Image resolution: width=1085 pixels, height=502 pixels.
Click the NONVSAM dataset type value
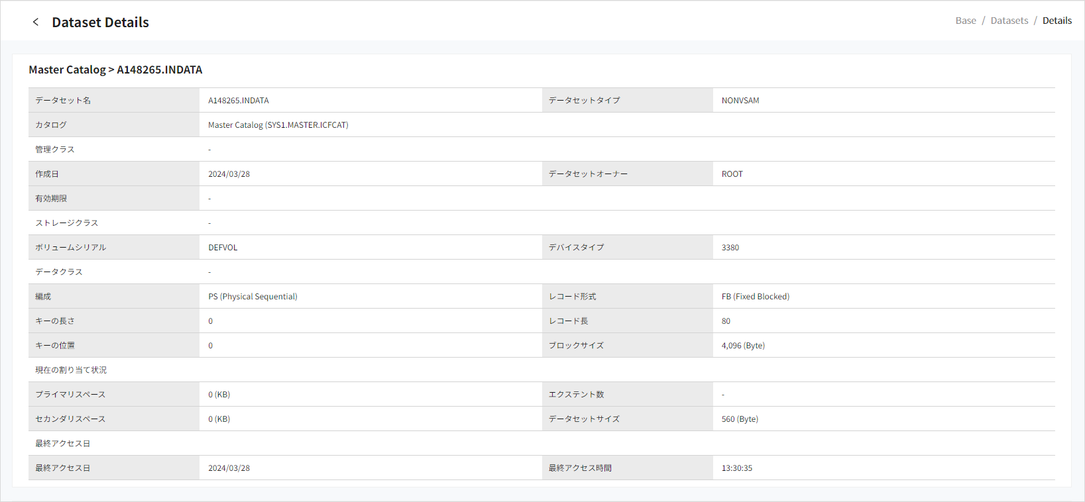740,101
